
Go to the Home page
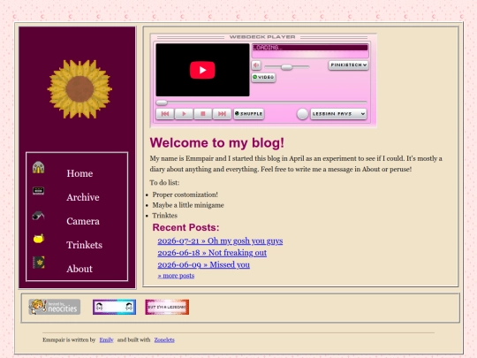(79, 173)
